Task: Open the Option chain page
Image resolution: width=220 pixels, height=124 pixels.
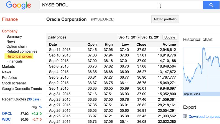Action: click(x=16, y=46)
